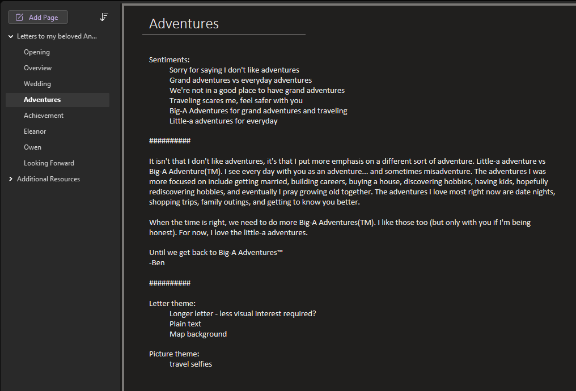The width and height of the screenshot is (576, 391).
Task: Click the selected Adventures page in list
Action: coord(42,100)
